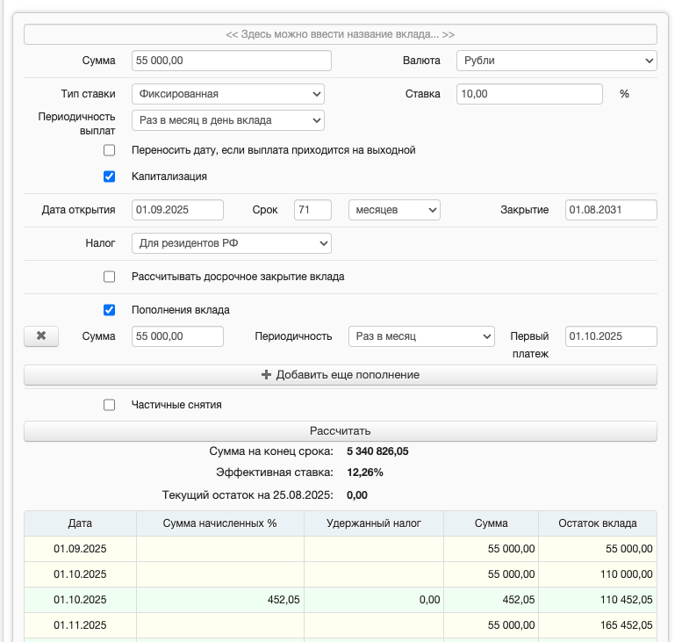Remove the deposit top-up row with X
Image resolution: width=682 pixels, height=642 pixels.
[41, 336]
